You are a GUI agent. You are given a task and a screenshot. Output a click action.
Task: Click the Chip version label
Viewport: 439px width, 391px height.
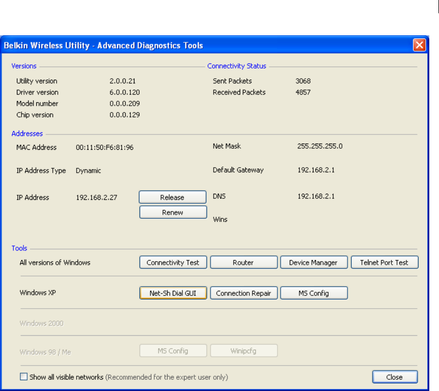35,115
